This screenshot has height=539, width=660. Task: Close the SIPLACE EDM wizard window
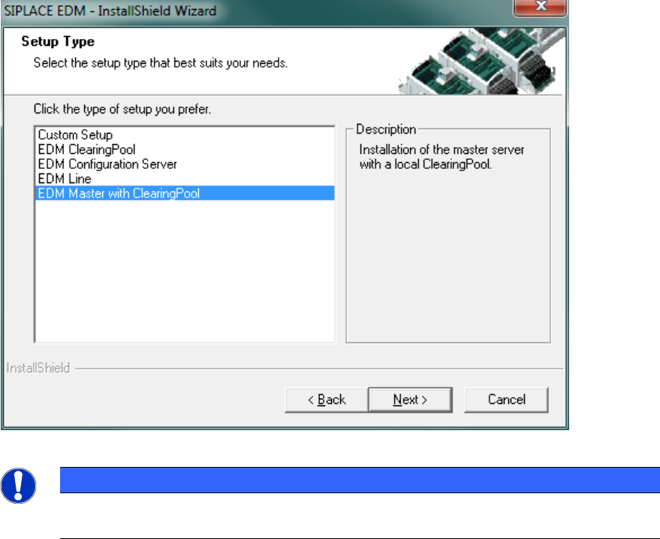tap(541, 7)
